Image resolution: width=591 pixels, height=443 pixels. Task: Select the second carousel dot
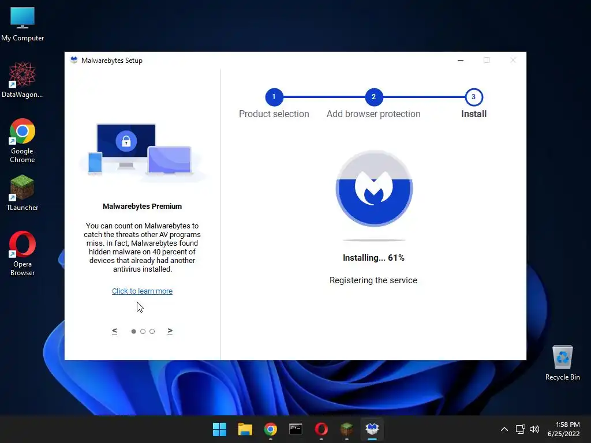[x=143, y=332]
